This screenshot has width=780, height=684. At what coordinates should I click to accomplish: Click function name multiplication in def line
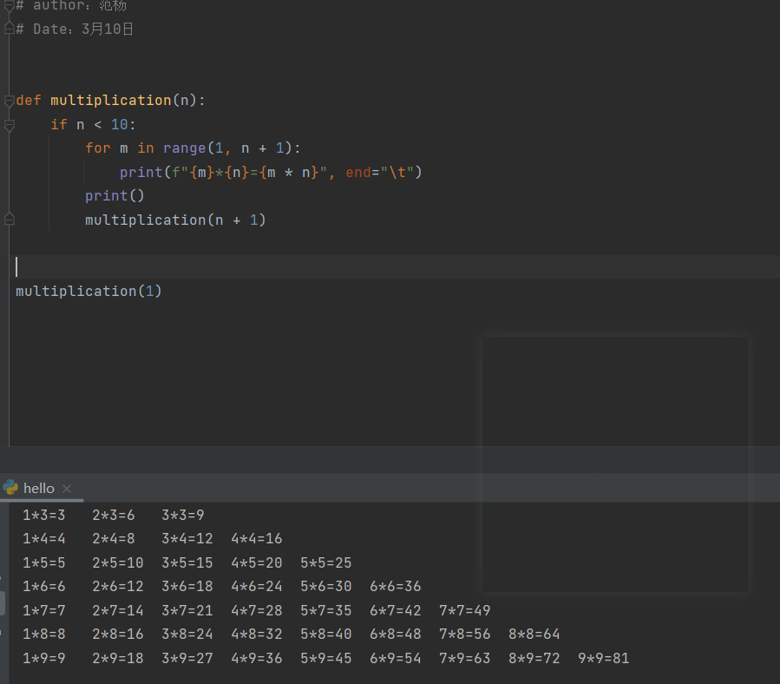click(111, 101)
